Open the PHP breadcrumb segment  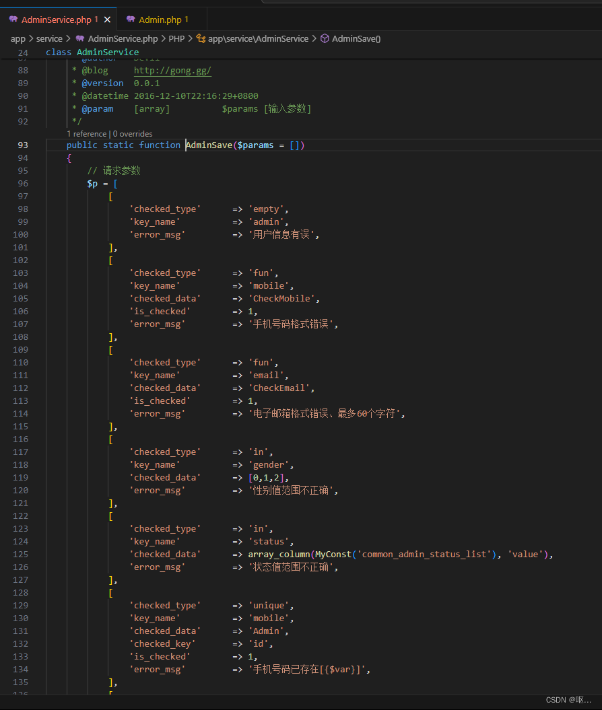click(176, 38)
